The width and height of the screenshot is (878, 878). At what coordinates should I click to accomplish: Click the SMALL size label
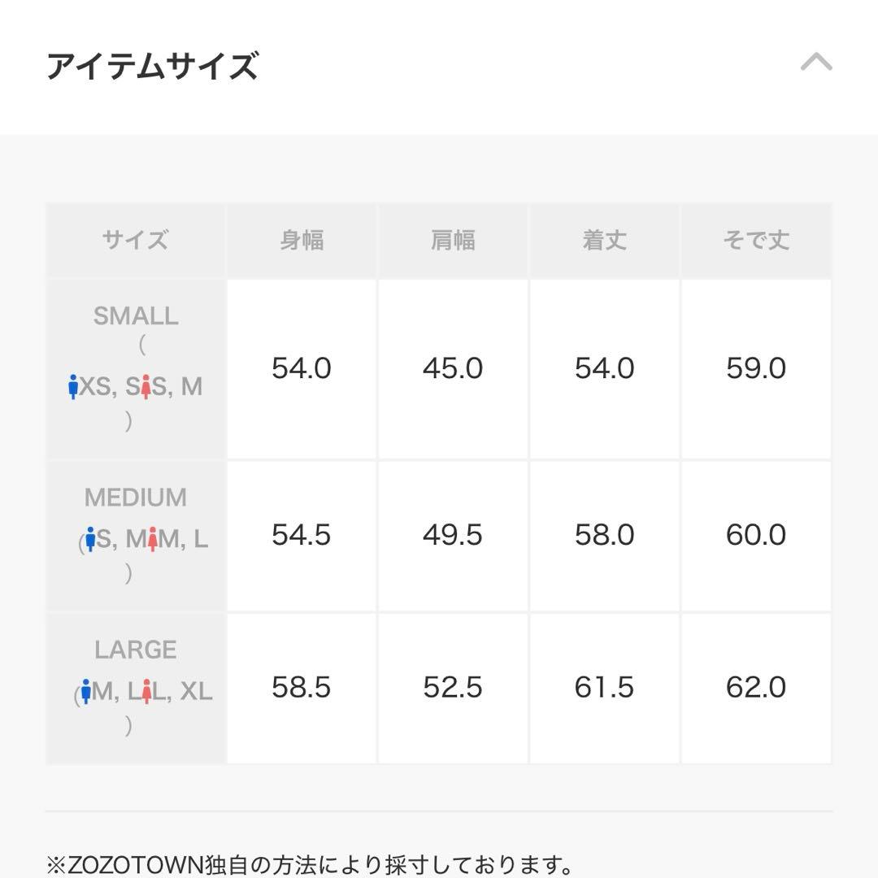pyautogui.click(x=135, y=316)
